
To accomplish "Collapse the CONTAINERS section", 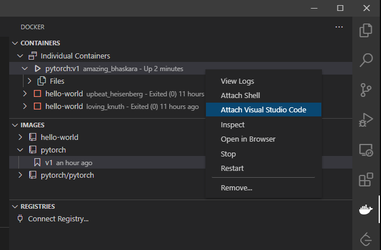I will tap(14, 43).
